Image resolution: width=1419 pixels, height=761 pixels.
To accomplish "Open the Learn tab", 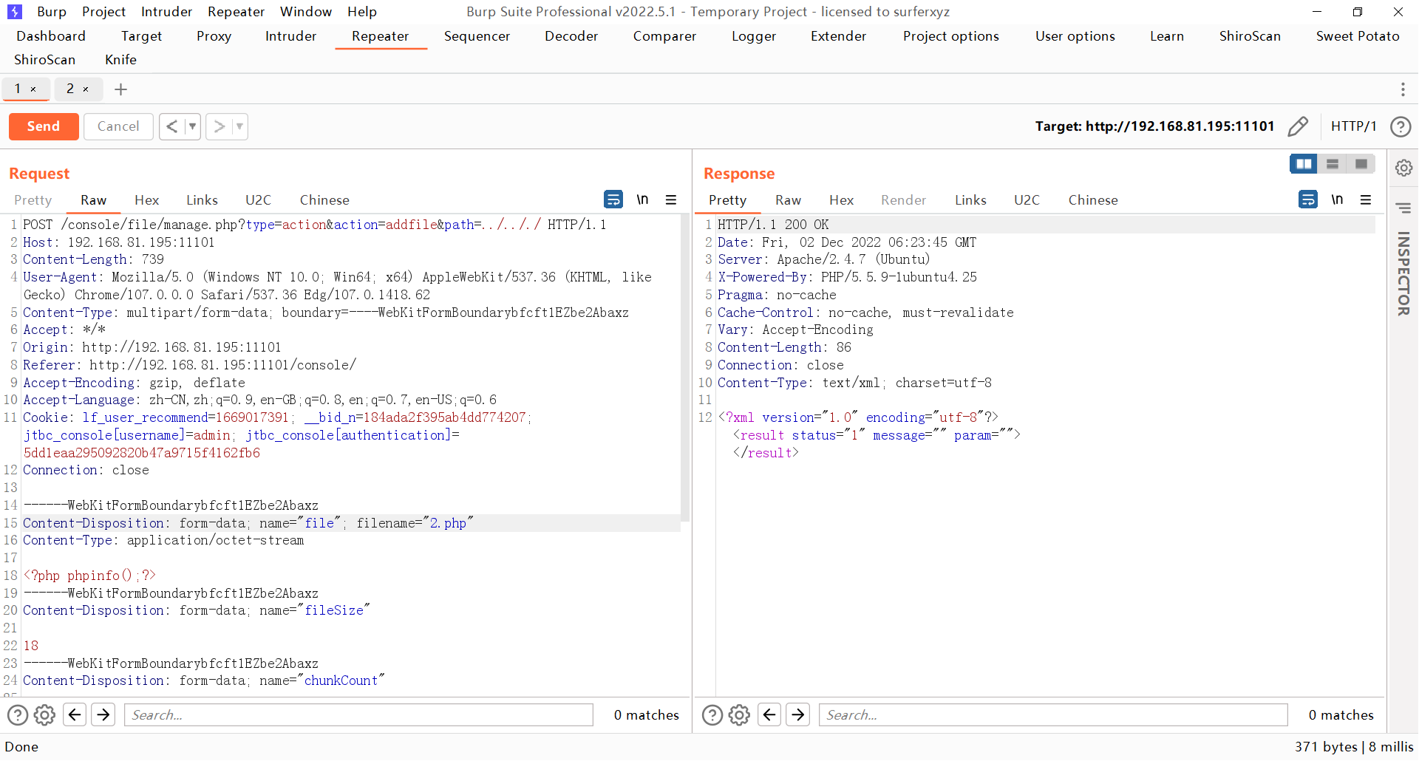I will coord(1167,36).
